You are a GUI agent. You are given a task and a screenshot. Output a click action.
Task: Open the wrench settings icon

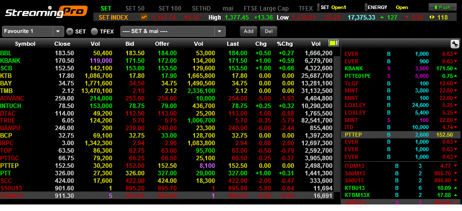click(454, 44)
